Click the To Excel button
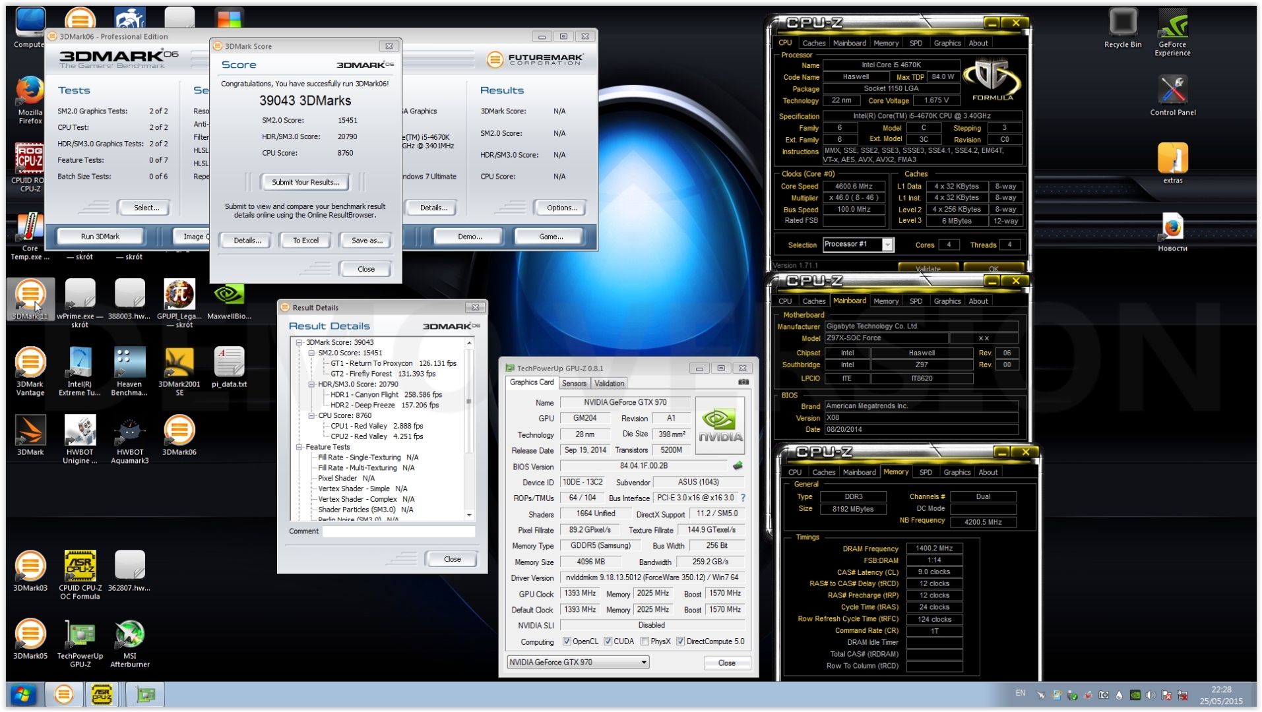The height and width of the screenshot is (712, 1262). point(305,241)
